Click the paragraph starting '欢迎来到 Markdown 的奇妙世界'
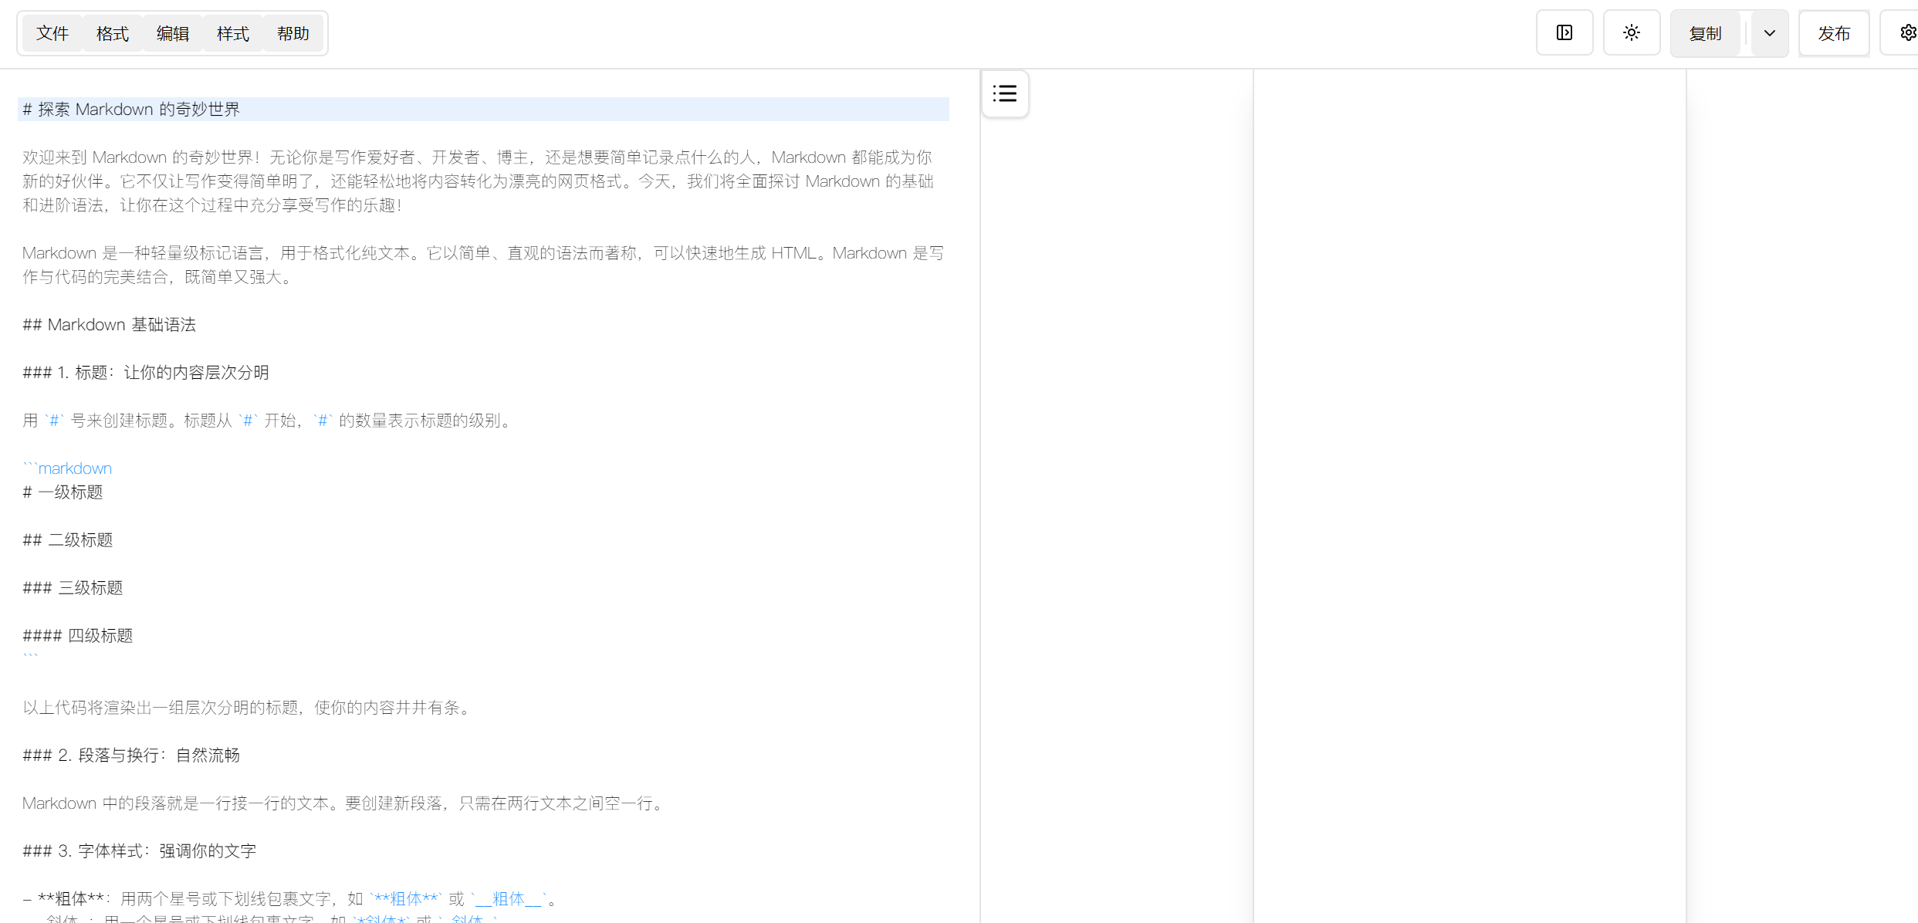 point(479,181)
